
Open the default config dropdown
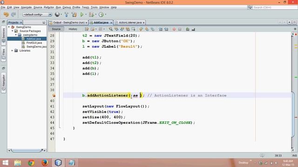(x=37, y=14)
